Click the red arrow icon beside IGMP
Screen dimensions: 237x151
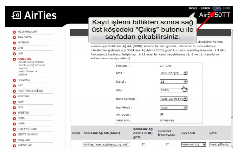14,102
